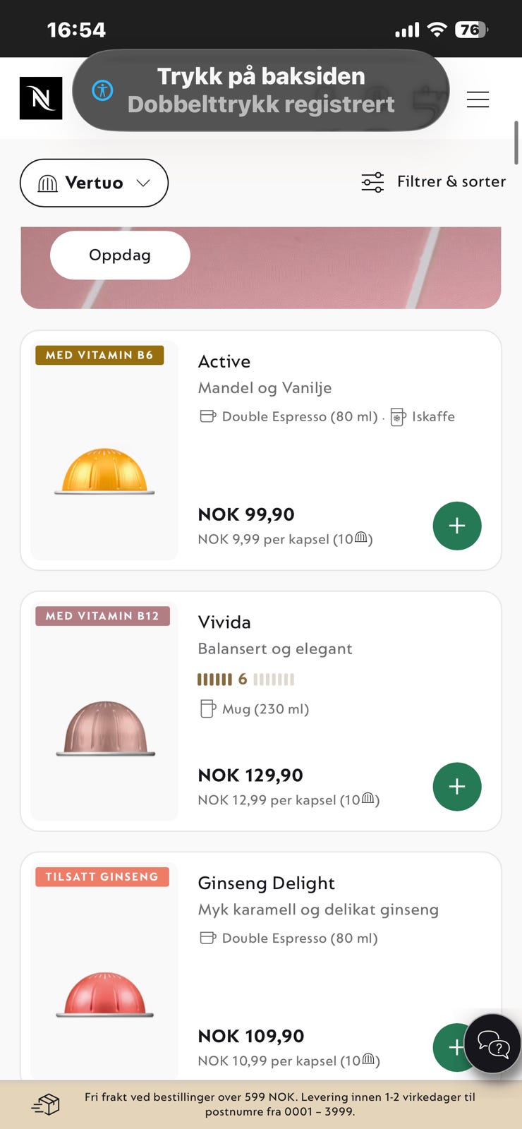522x1129 pixels.
Task: Add Ginseng Delight to cart
Action: [449, 1047]
